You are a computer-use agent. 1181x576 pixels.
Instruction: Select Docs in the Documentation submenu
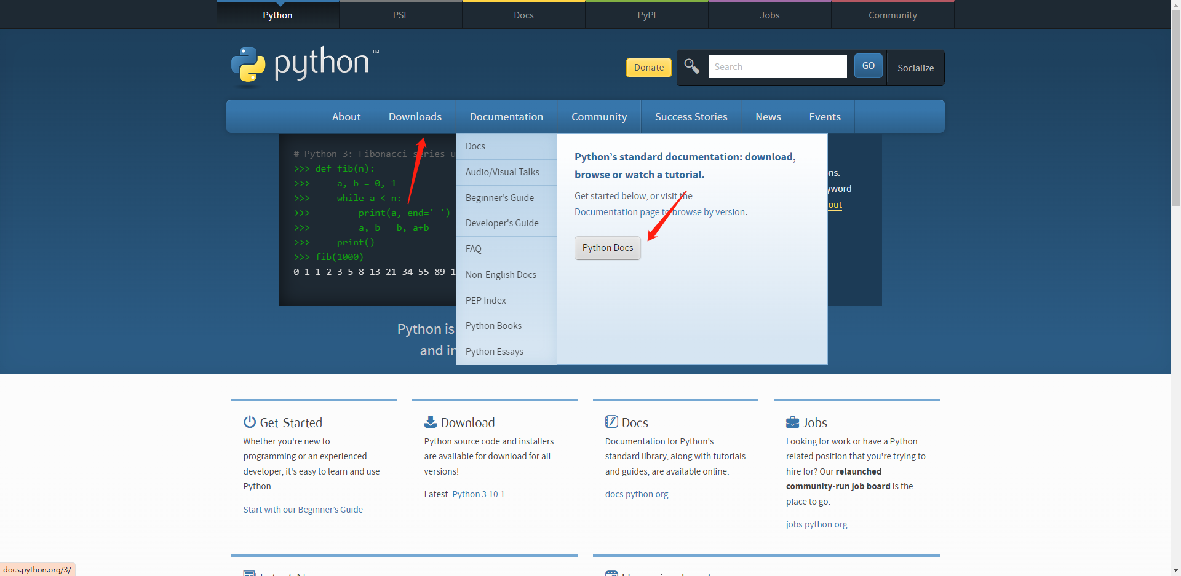click(506, 146)
